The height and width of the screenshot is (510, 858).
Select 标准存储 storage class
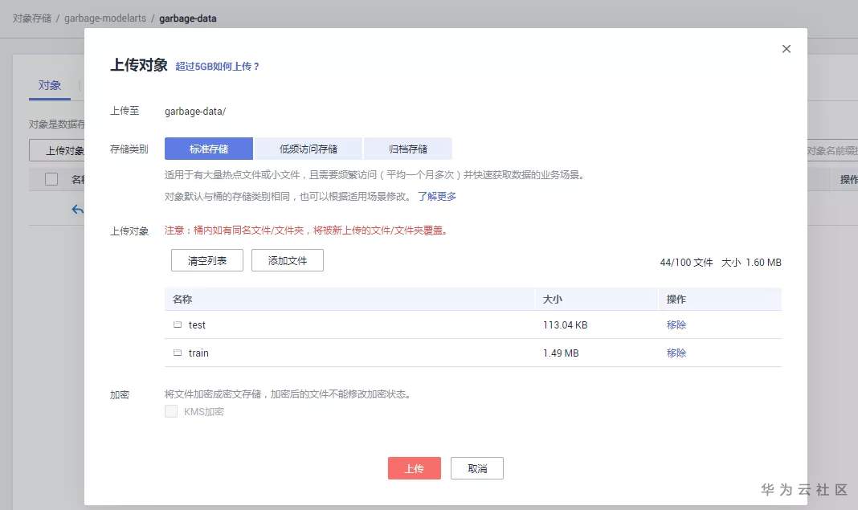[209, 149]
